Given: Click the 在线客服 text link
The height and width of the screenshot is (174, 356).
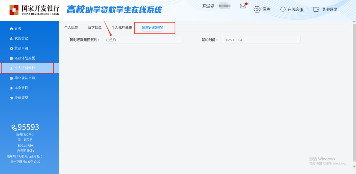Looking at the screenshot, I should point(295,9).
